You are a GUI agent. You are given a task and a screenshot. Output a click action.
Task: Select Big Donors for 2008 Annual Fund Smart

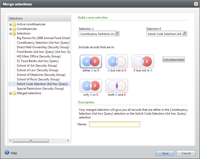pos(43,38)
